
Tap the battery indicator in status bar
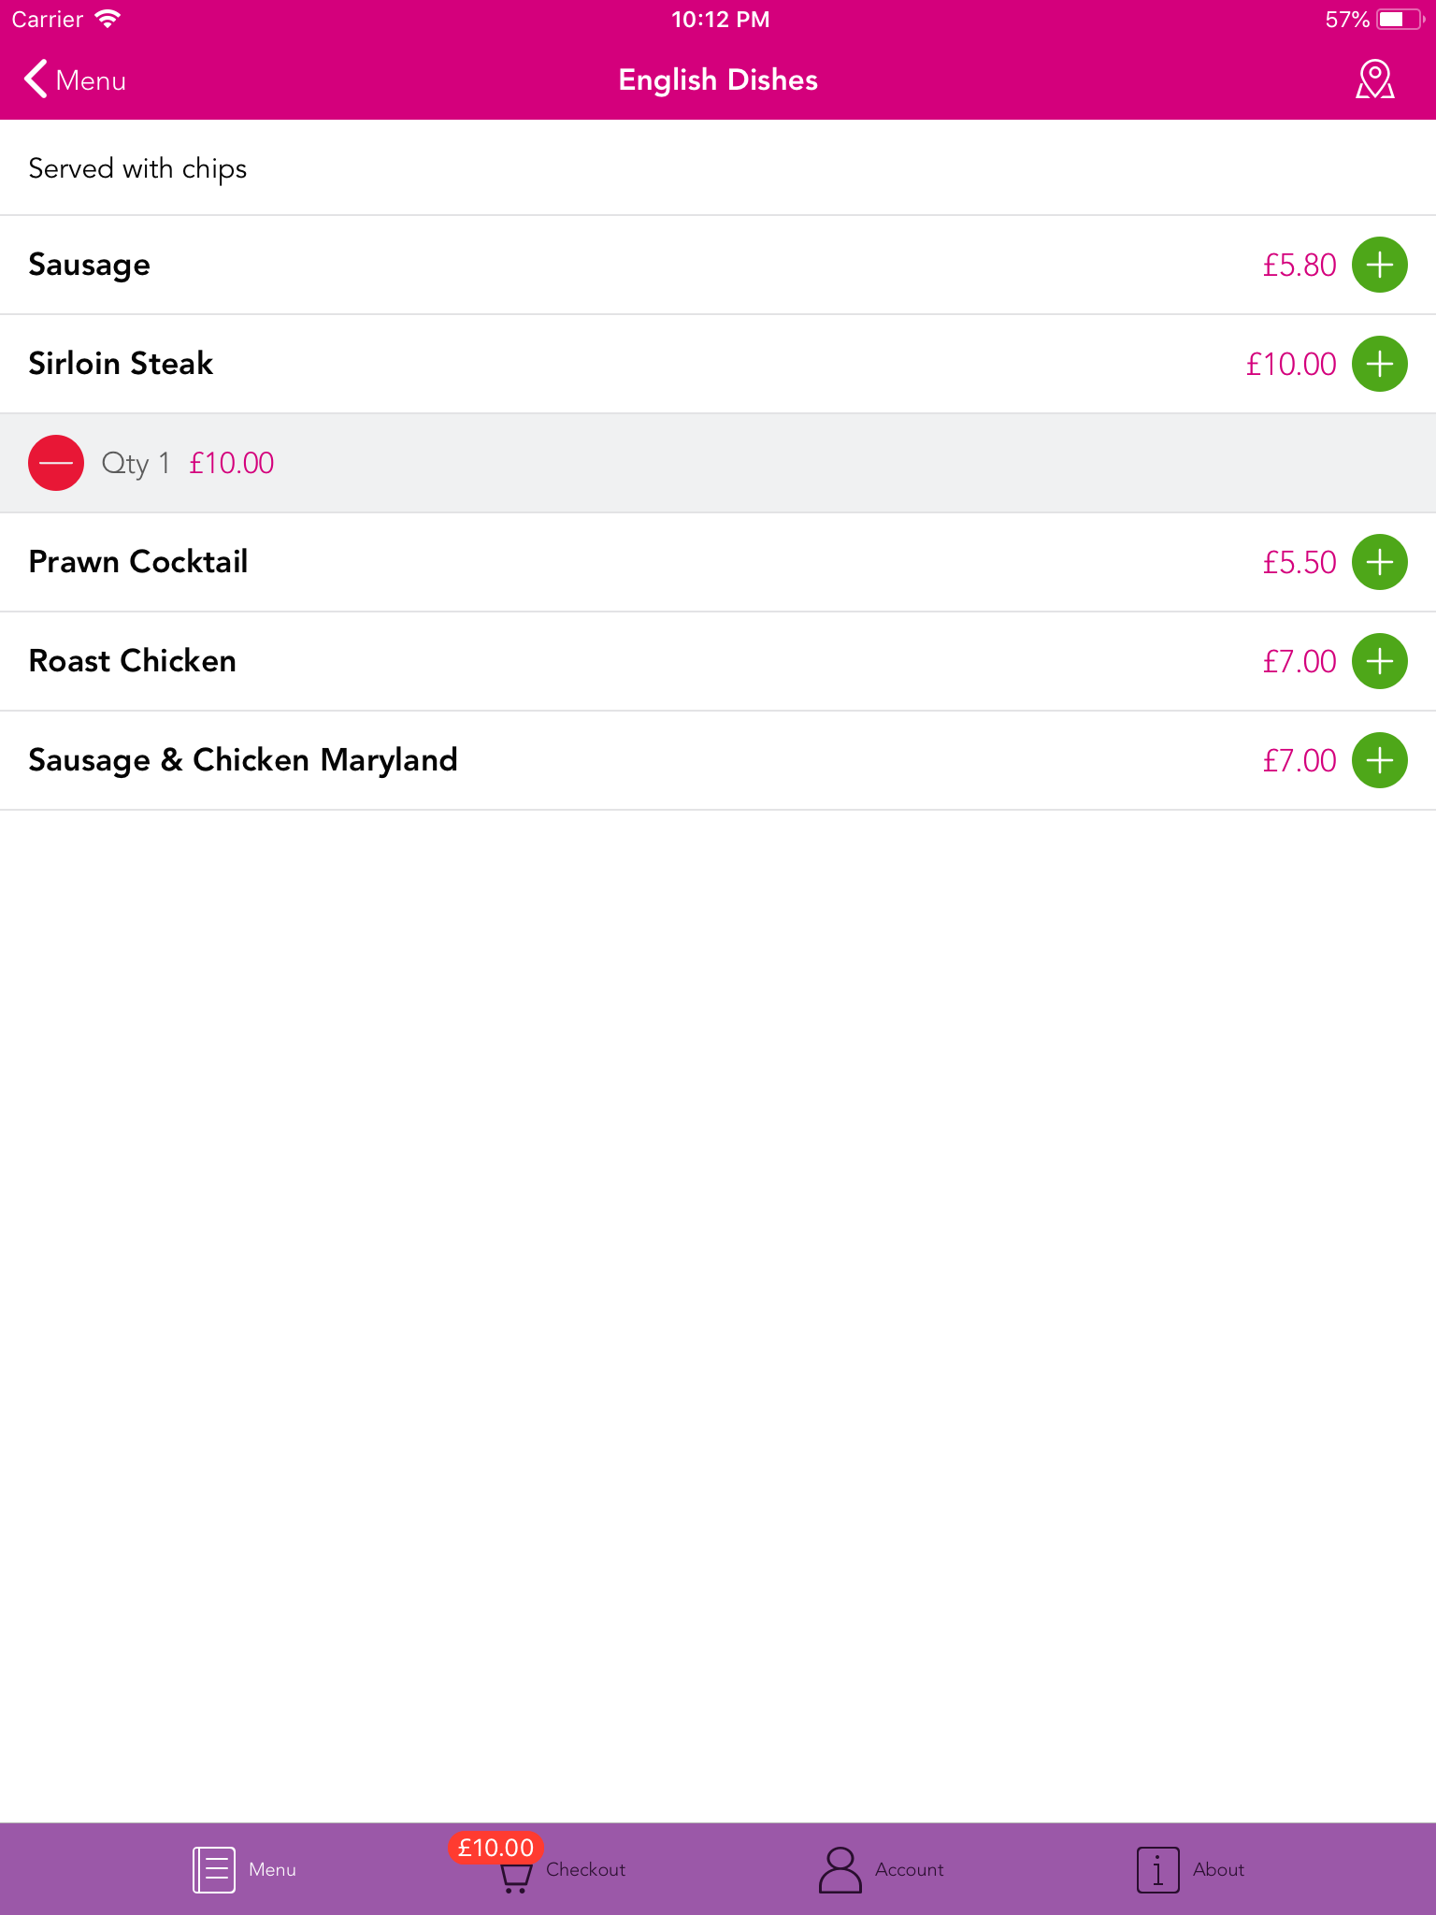point(1400,20)
